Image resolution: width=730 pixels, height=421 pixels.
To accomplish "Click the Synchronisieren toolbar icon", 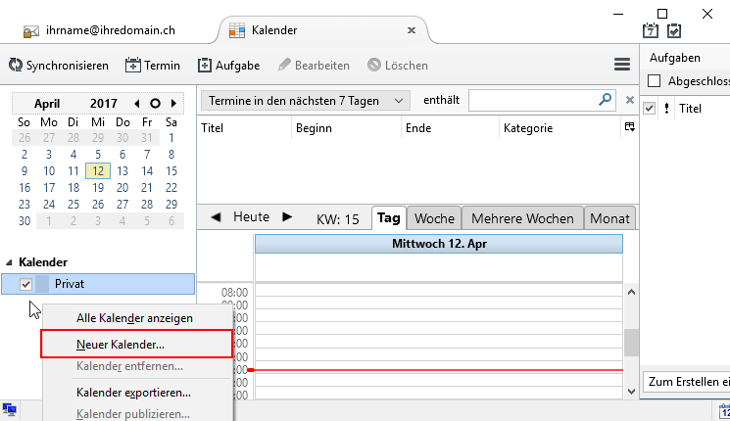I will click(x=17, y=66).
